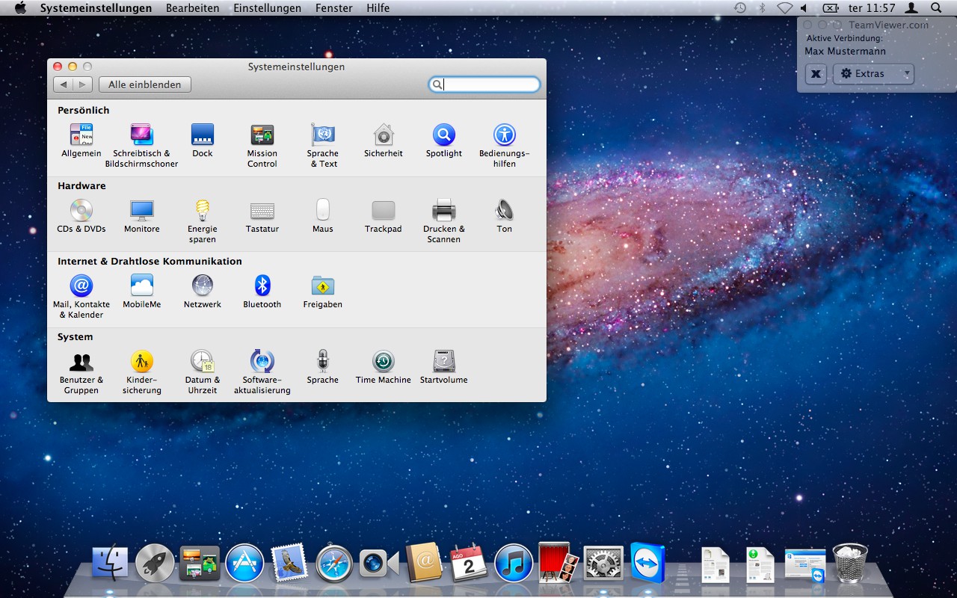Open the Allgemein preference pane

(81, 141)
